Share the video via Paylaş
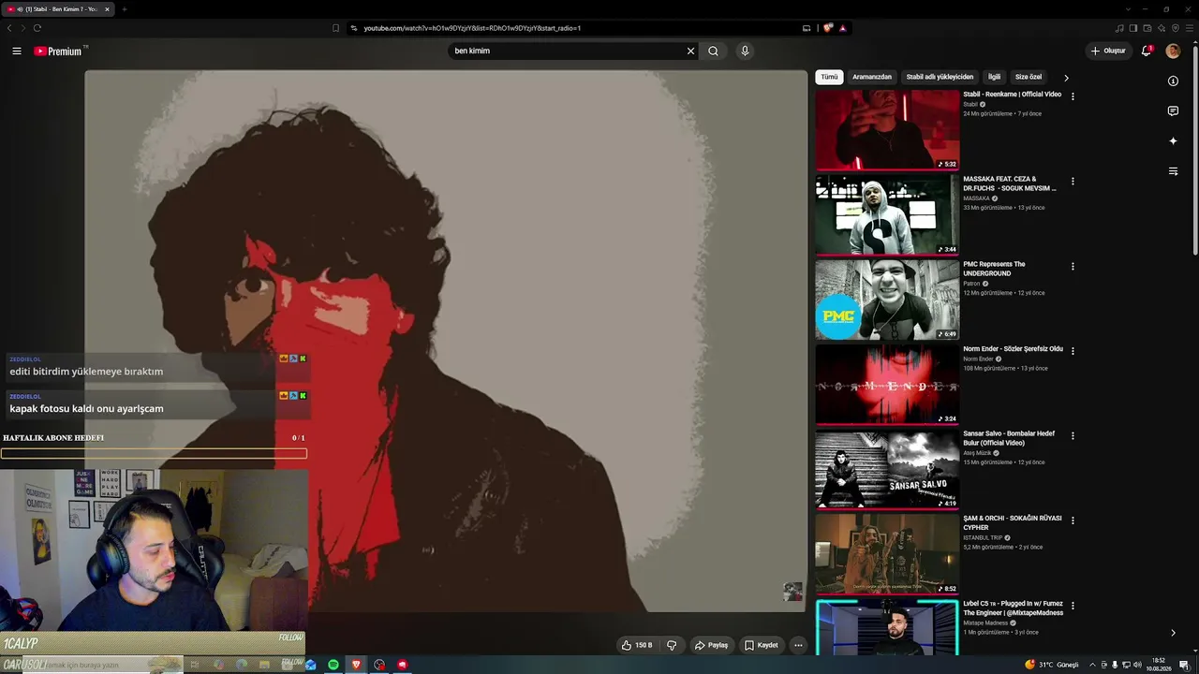The height and width of the screenshot is (674, 1199). (x=711, y=645)
